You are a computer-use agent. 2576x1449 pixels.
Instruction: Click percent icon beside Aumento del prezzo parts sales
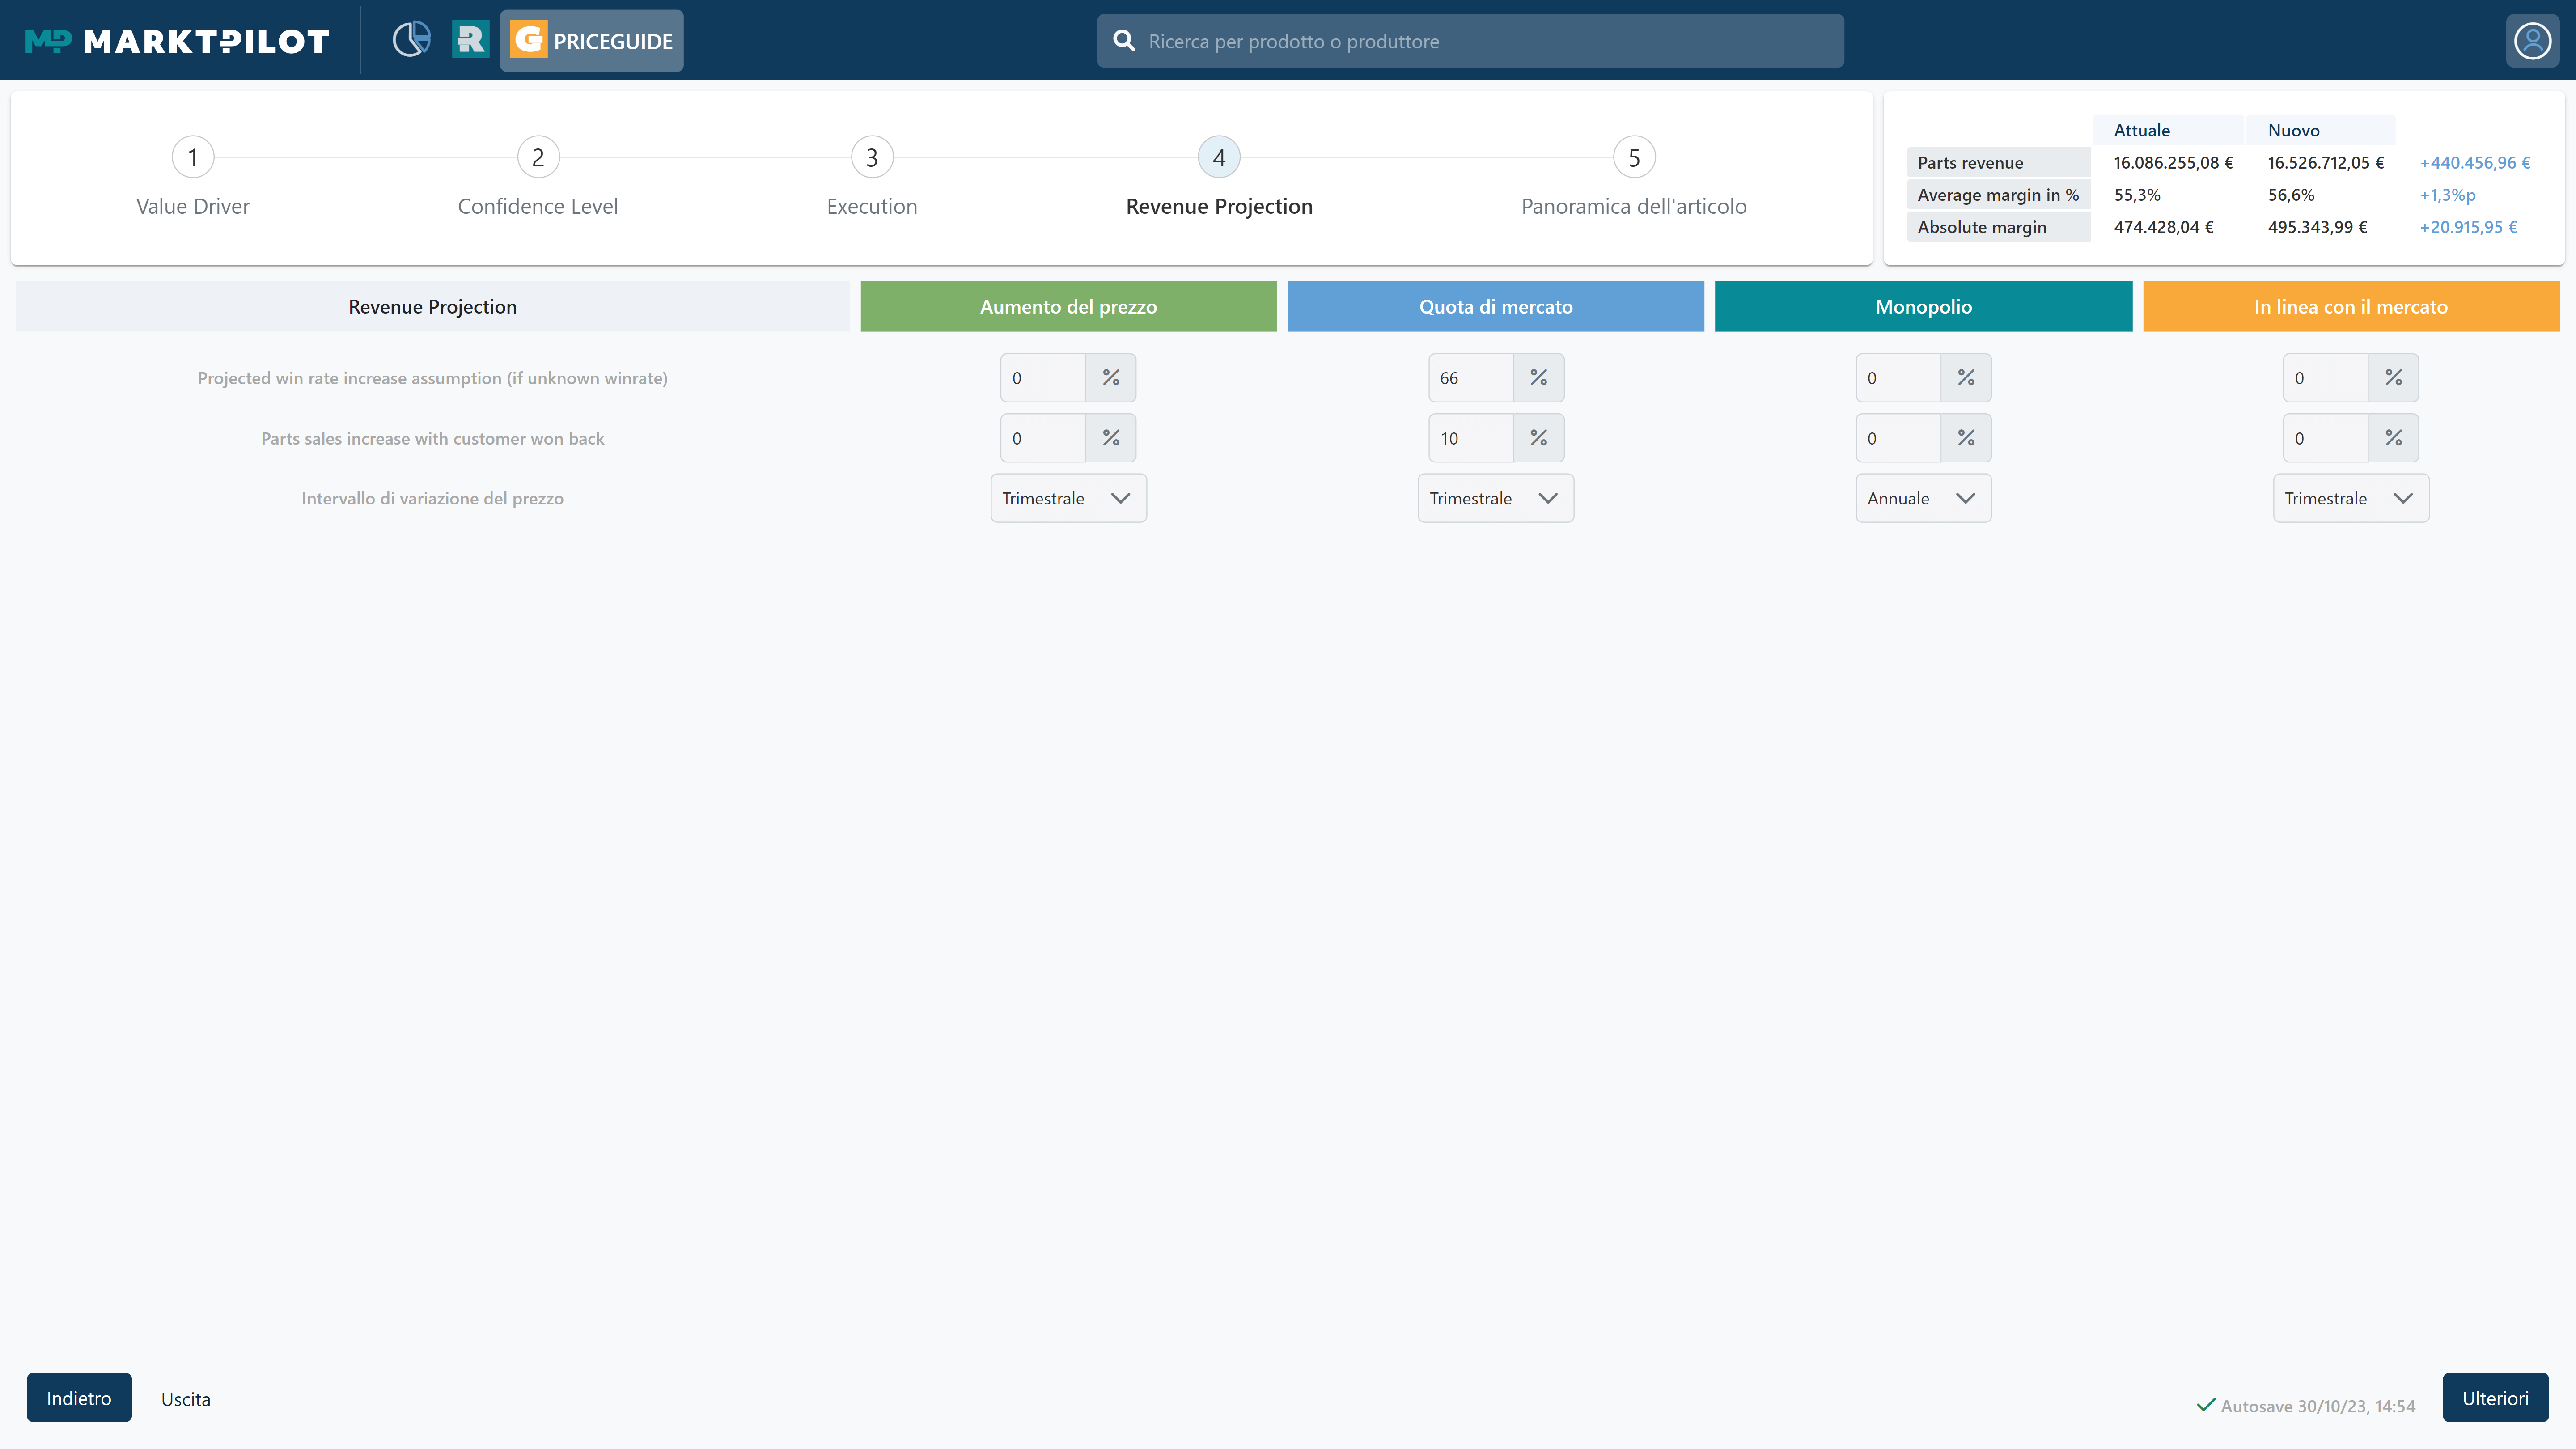1111,438
